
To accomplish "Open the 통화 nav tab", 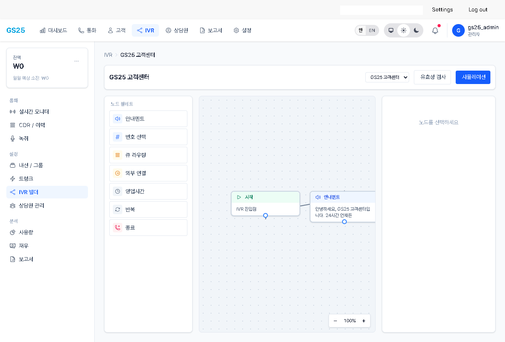I will click(87, 30).
